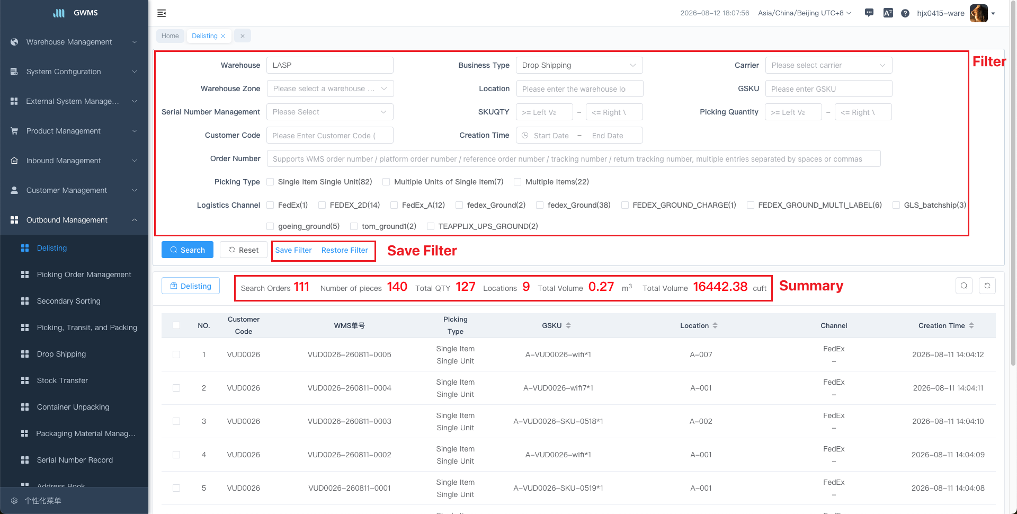This screenshot has width=1017, height=514.
Task: Expand the Warehouse Management menu
Action: pos(74,42)
